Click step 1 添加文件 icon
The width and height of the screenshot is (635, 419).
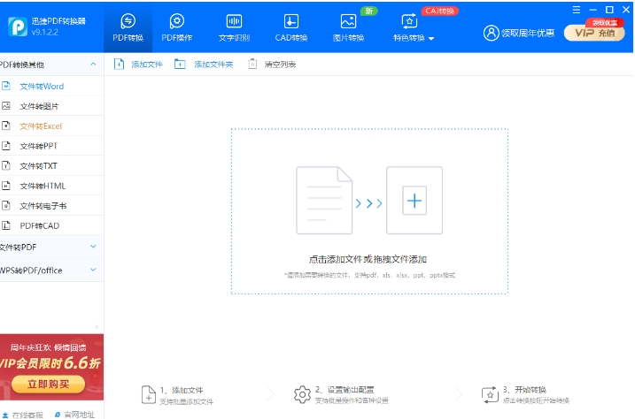point(148,394)
